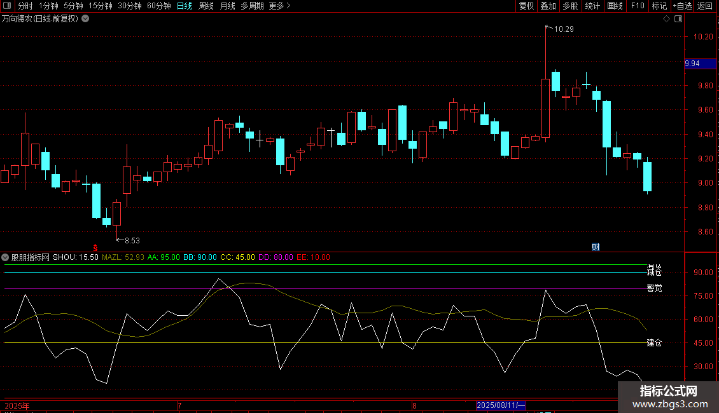Toggle the left sidebar panel icon
Image resolution: width=719 pixels, height=413 pixels.
7,6
